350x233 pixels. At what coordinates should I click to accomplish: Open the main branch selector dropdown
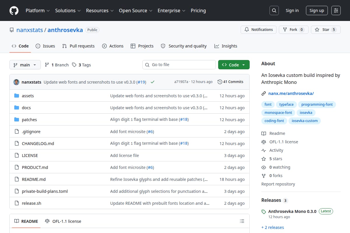[x=25, y=65]
